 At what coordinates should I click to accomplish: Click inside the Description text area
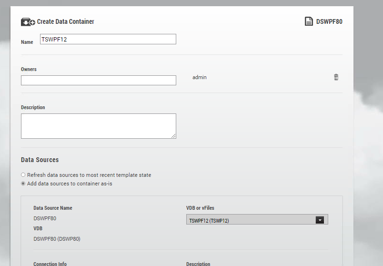point(99,126)
